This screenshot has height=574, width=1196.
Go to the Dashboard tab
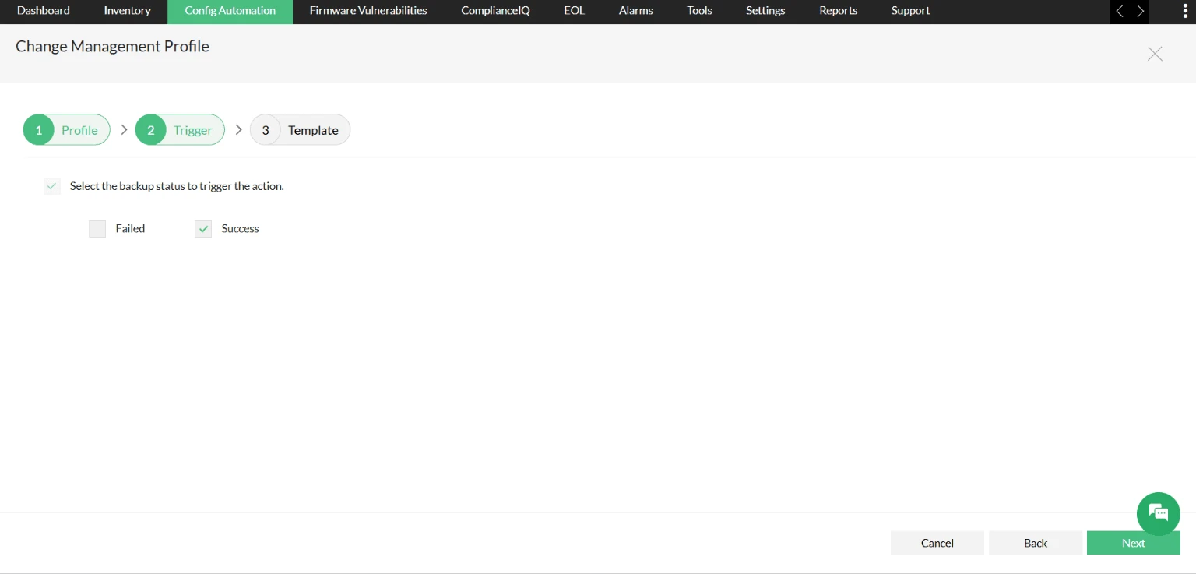pyautogui.click(x=44, y=11)
